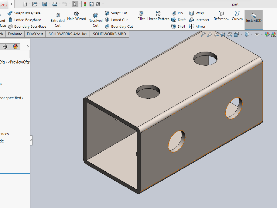The width and height of the screenshot is (277, 208).
Task: Open the Evaluate tab
Action: [x=15, y=34]
